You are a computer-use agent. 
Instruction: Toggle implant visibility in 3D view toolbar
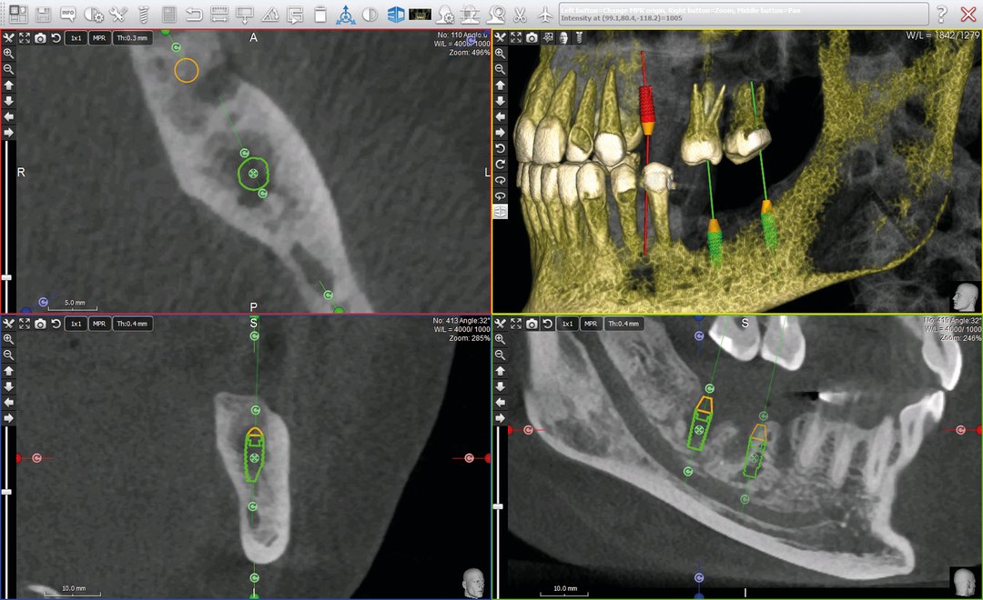579,37
